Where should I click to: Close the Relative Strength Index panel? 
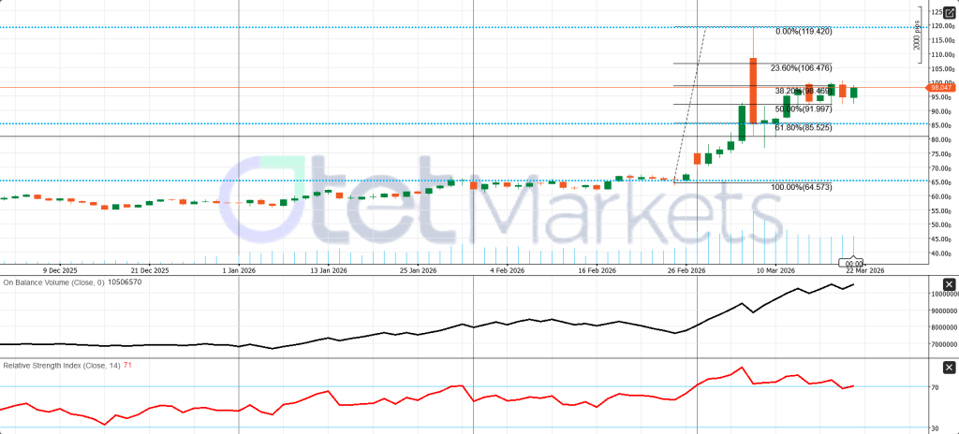[x=949, y=367]
